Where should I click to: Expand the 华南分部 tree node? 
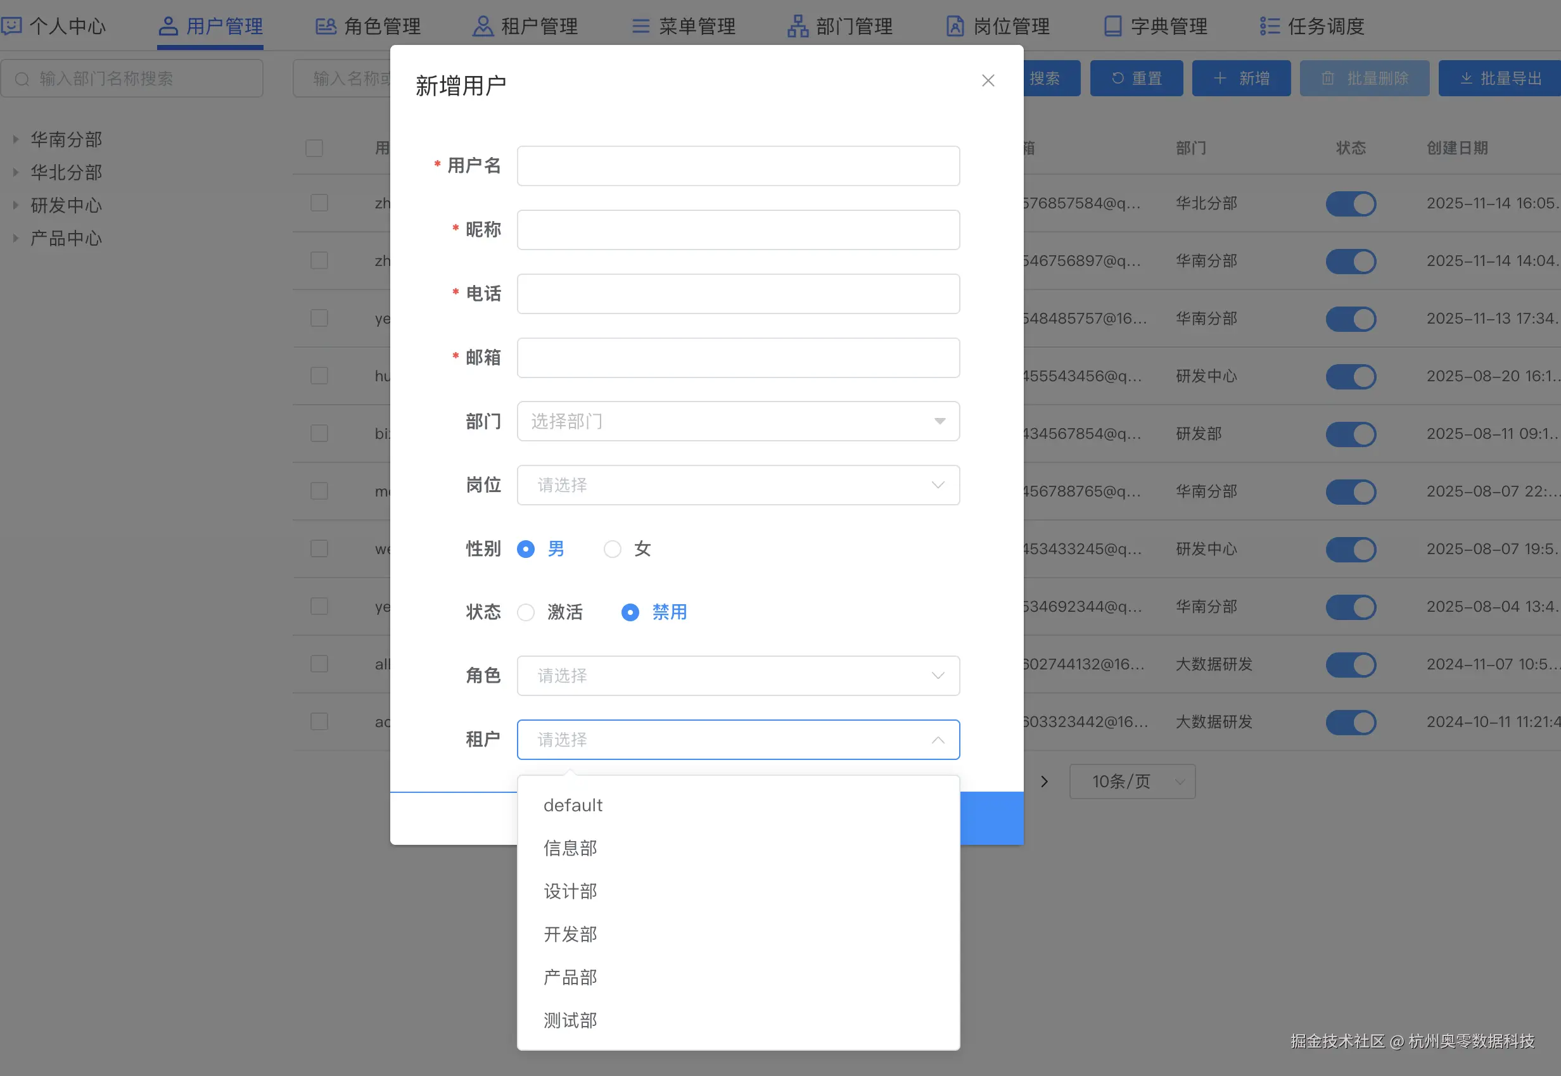click(15, 139)
